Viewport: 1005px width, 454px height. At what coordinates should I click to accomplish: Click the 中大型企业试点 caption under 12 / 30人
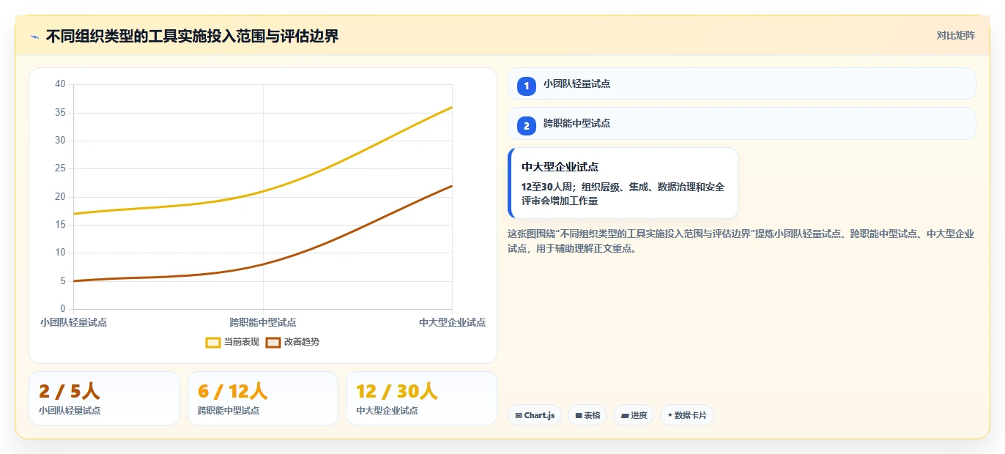[x=387, y=411]
